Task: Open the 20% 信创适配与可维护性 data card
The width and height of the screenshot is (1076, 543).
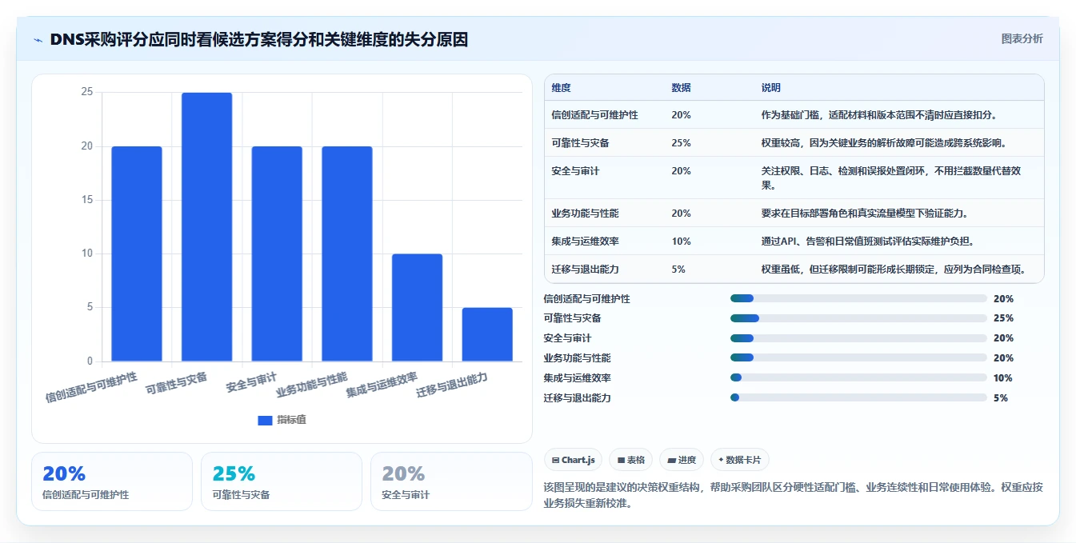Action: [x=112, y=481]
